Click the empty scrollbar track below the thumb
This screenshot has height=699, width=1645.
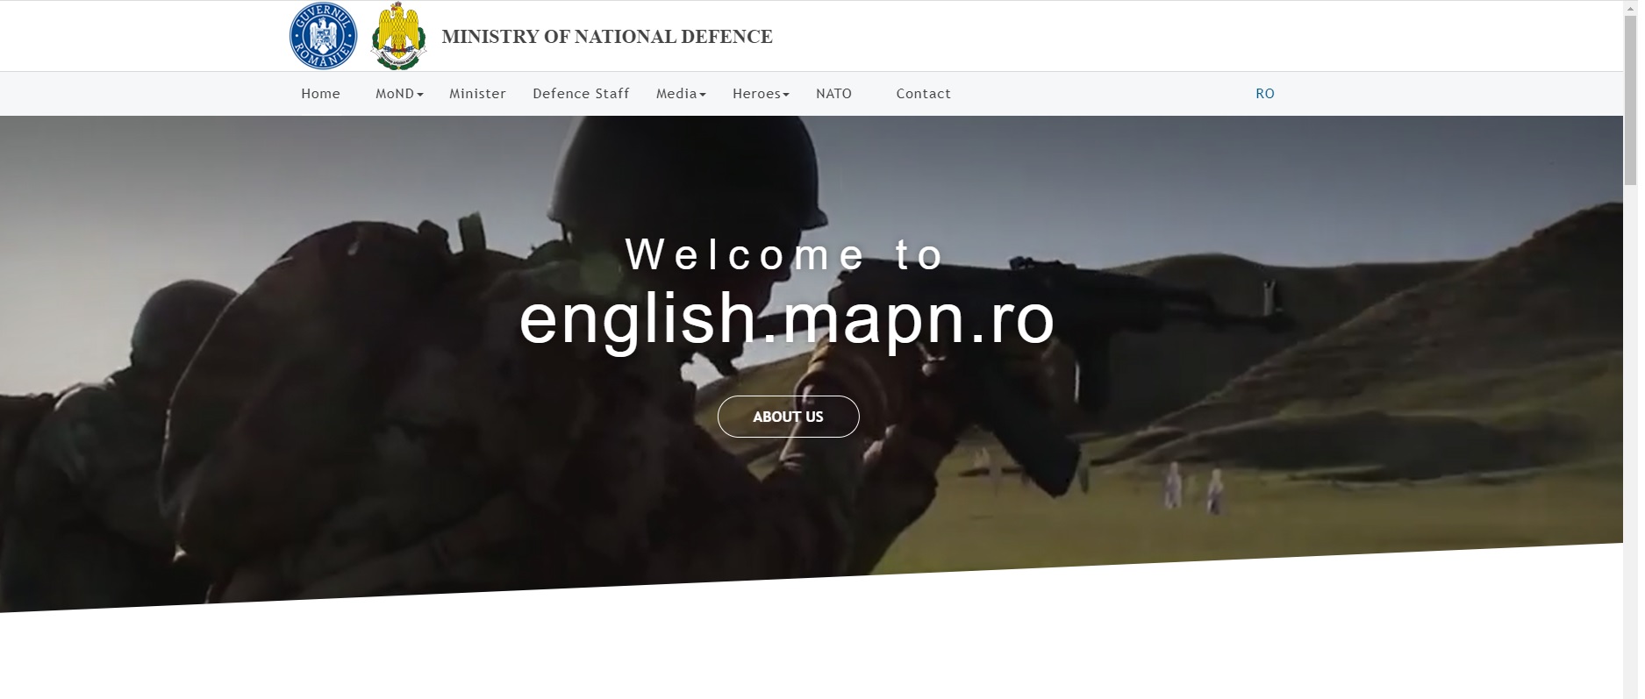(1630, 439)
